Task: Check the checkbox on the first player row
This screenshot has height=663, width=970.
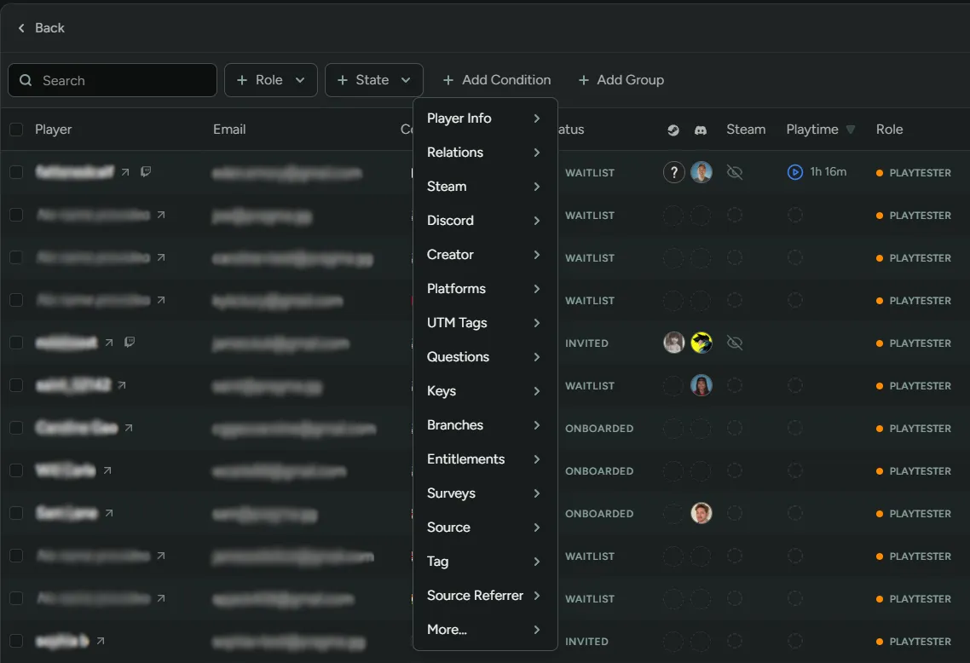Action: pos(15,172)
